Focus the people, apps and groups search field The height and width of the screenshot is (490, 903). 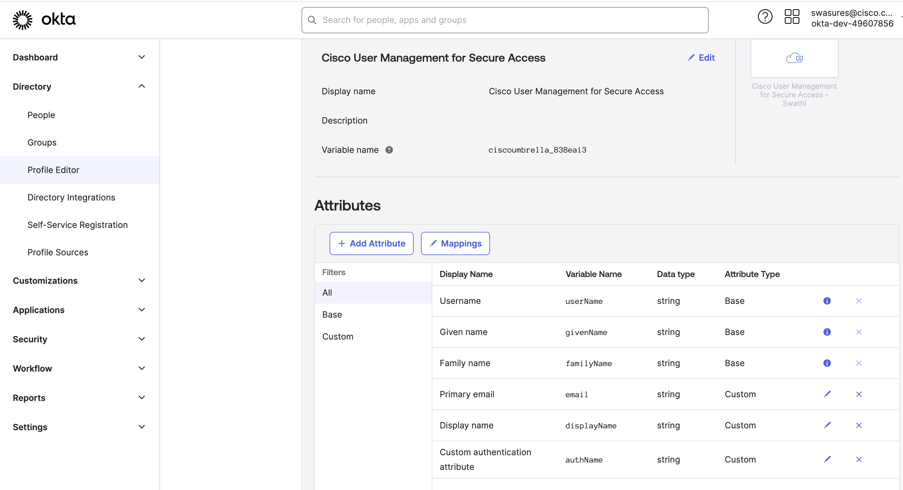point(505,20)
